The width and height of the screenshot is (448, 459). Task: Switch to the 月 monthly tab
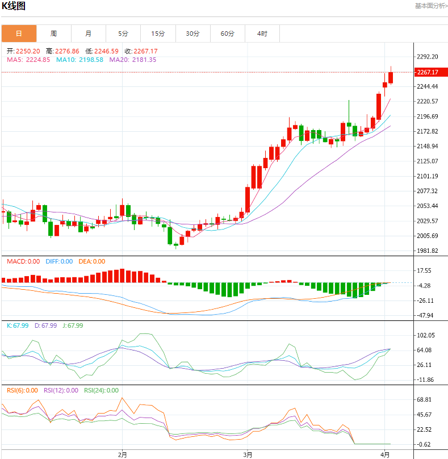(x=89, y=34)
